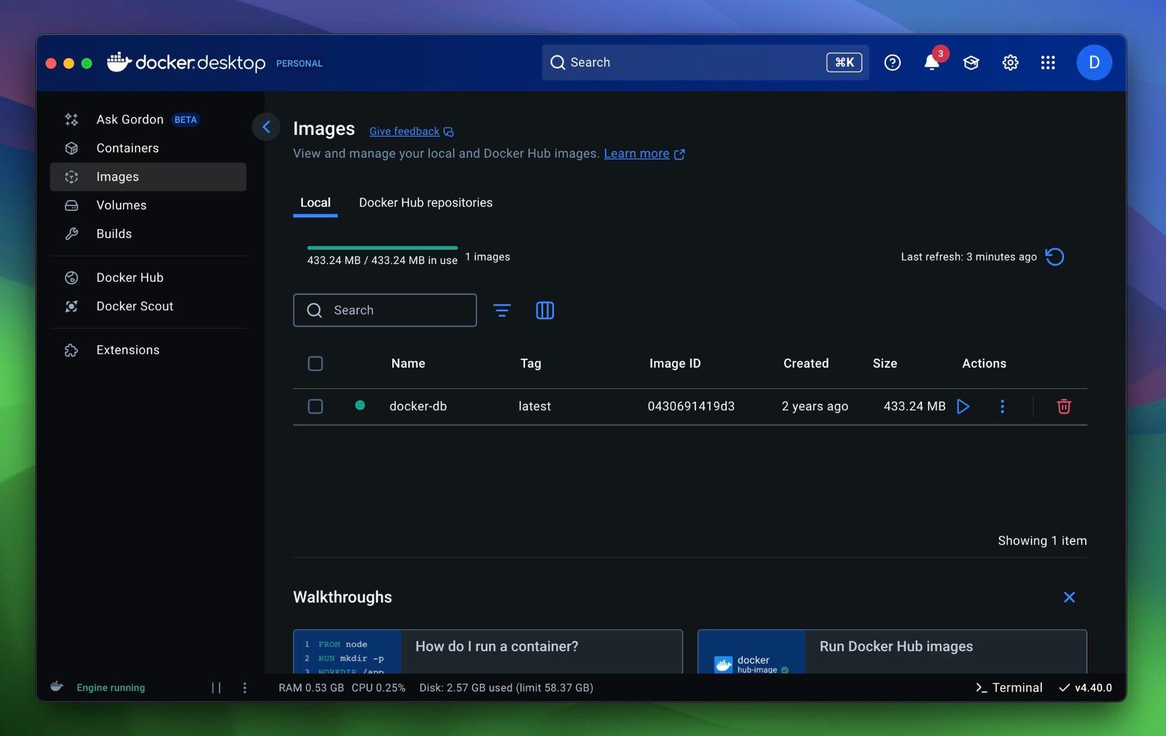Screen dimensions: 1166x736
Task: Open more actions menu for docker-db
Action: pos(1002,406)
